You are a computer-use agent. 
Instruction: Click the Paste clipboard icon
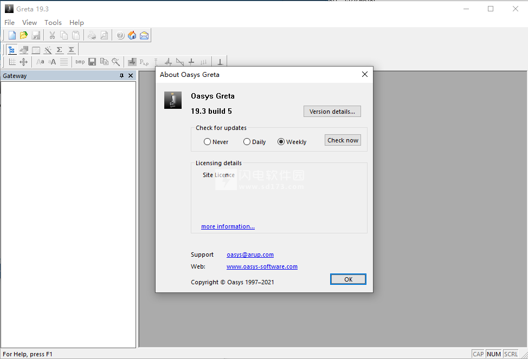pos(76,35)
